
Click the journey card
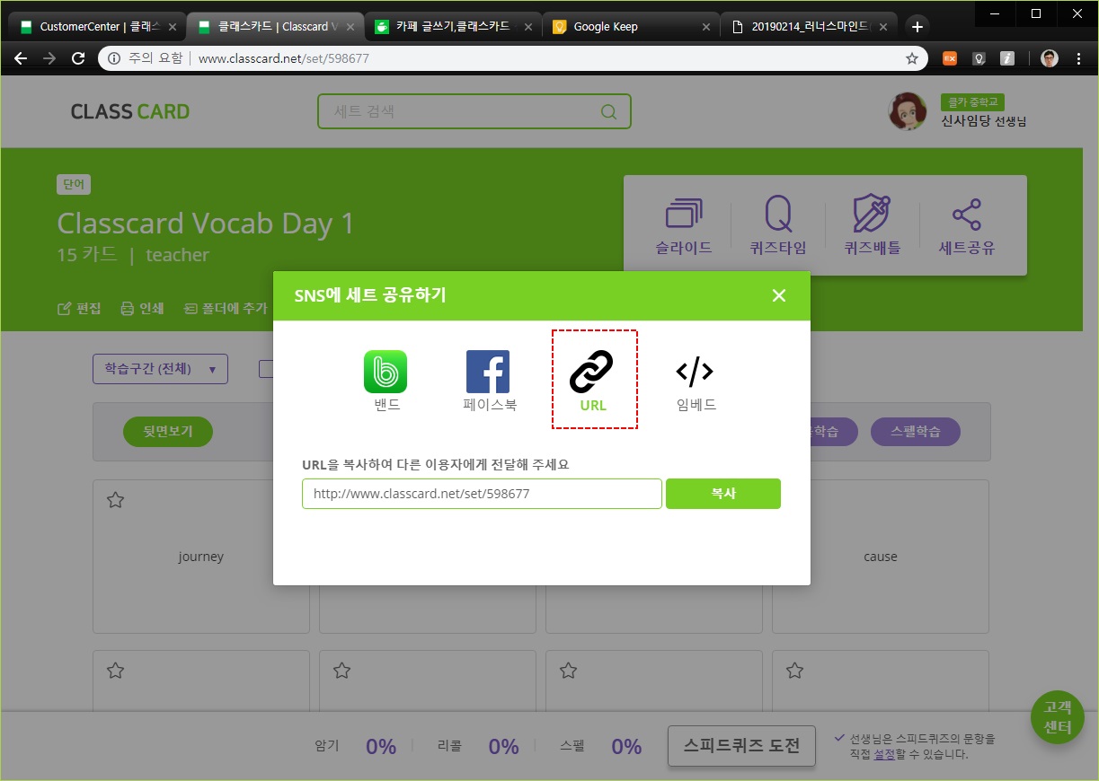pyautogui.click(x=201, y=557)
